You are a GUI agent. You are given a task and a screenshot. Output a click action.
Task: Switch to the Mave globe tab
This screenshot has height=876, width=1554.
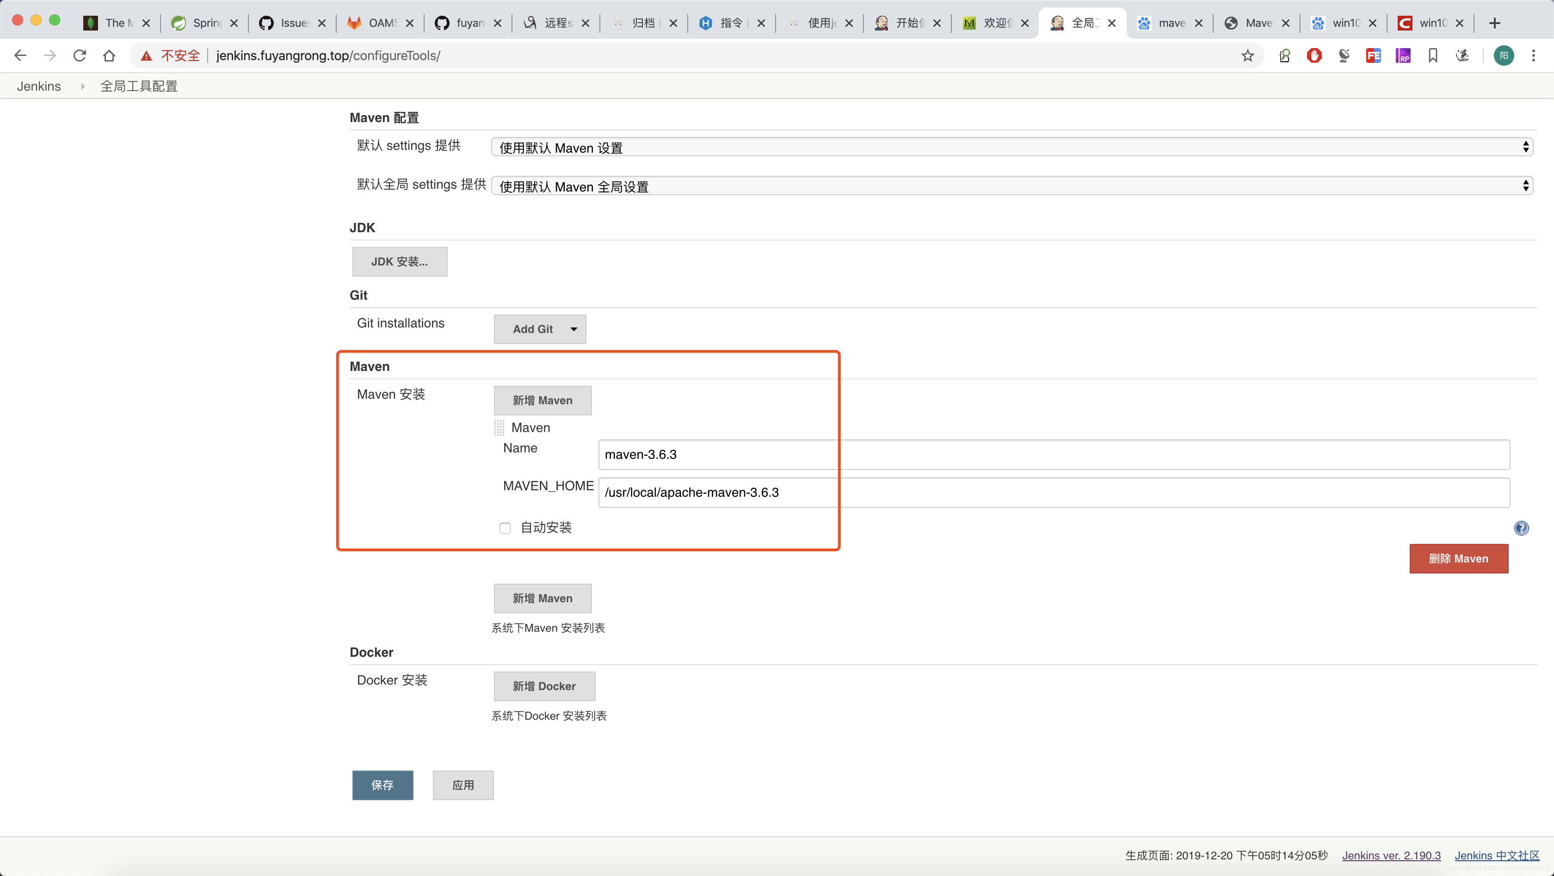(1257, 23)
